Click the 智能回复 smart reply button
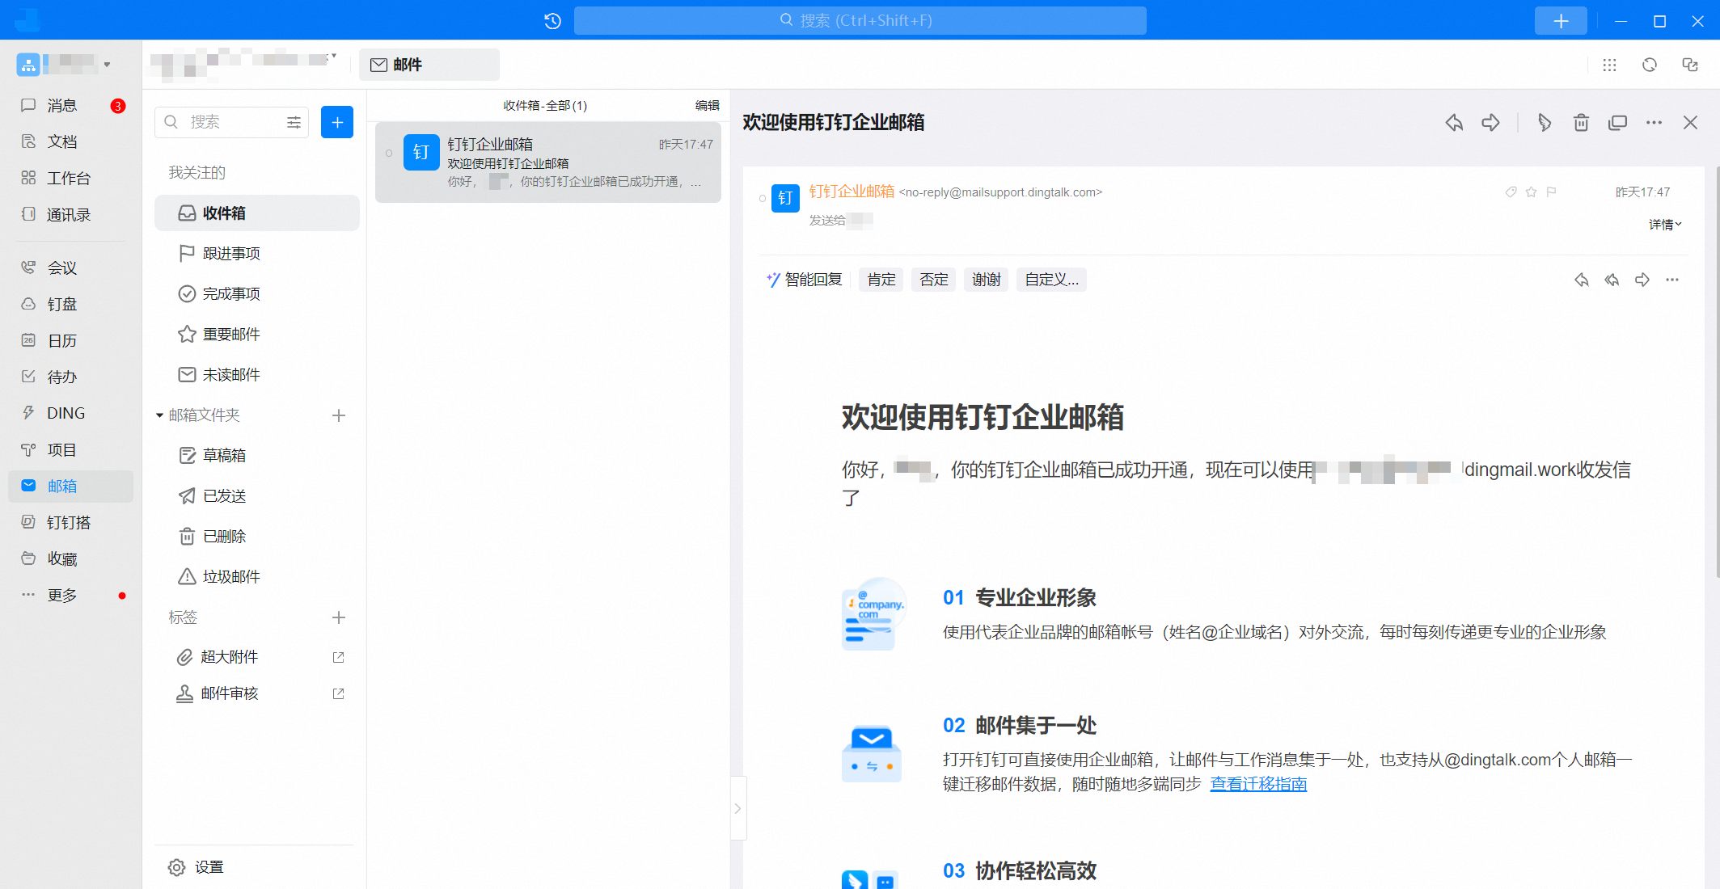This screenshot has height=889, width=1720. pos(805,280)
